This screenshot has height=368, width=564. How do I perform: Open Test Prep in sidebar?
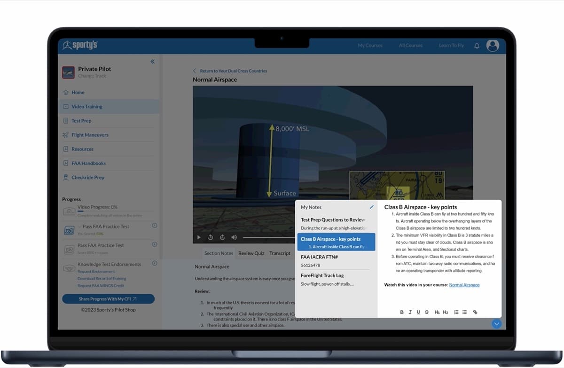[x=81, y=121]
